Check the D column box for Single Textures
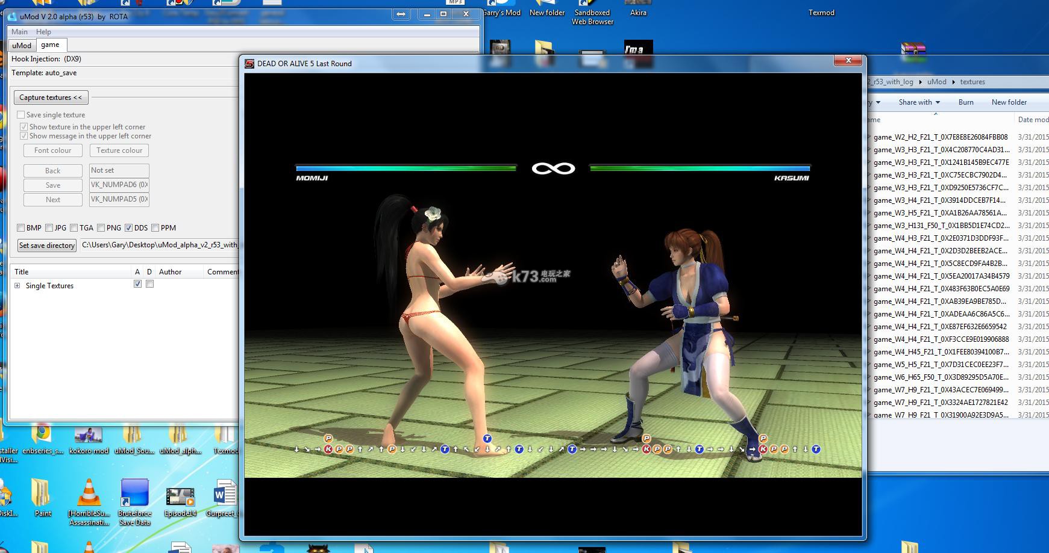 pos(149,284)
